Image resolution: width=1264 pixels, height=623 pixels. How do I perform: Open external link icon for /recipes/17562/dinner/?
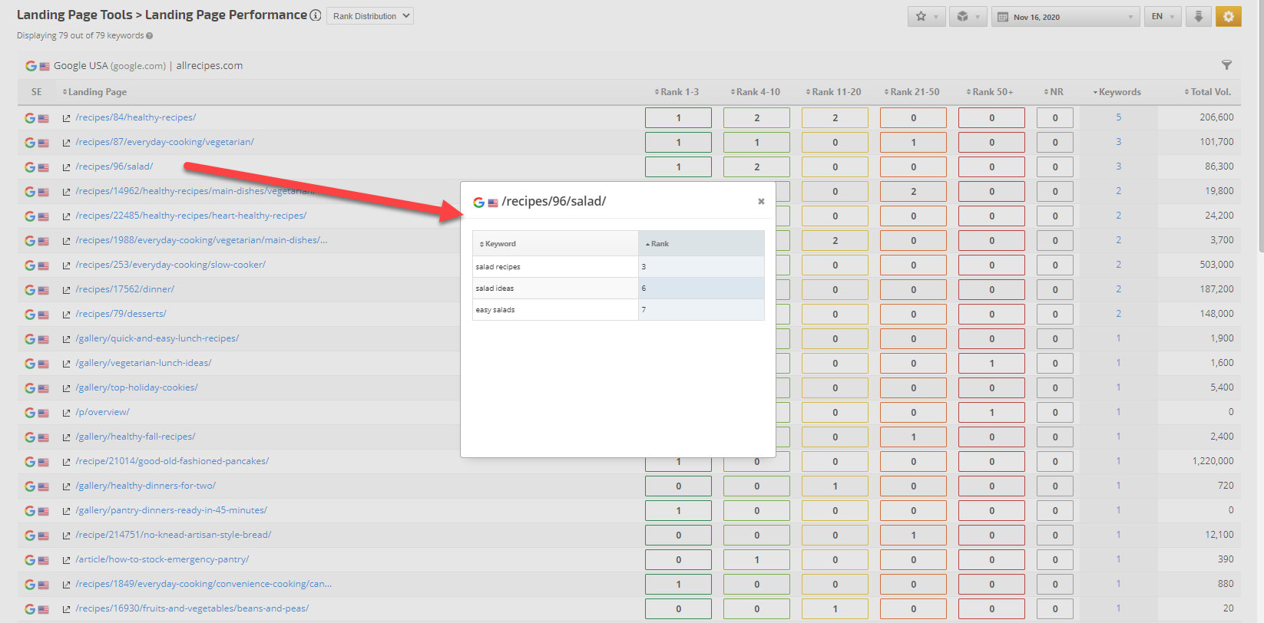[66, 290]
